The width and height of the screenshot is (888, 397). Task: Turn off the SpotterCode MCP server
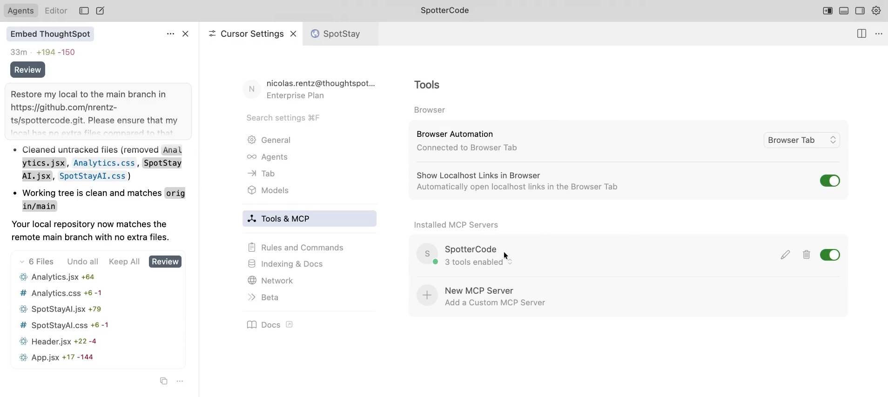click(x=829, y=255)
